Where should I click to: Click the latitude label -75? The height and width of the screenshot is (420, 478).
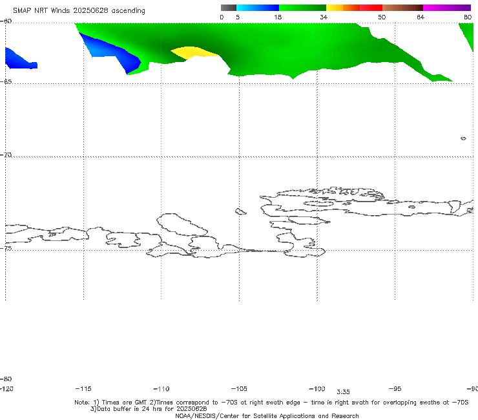click(x=6, y=248)
